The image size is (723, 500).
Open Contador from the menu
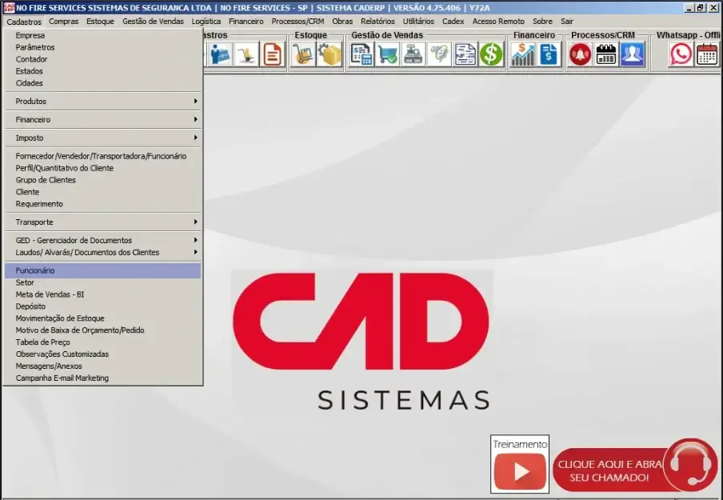coord(102,59)
